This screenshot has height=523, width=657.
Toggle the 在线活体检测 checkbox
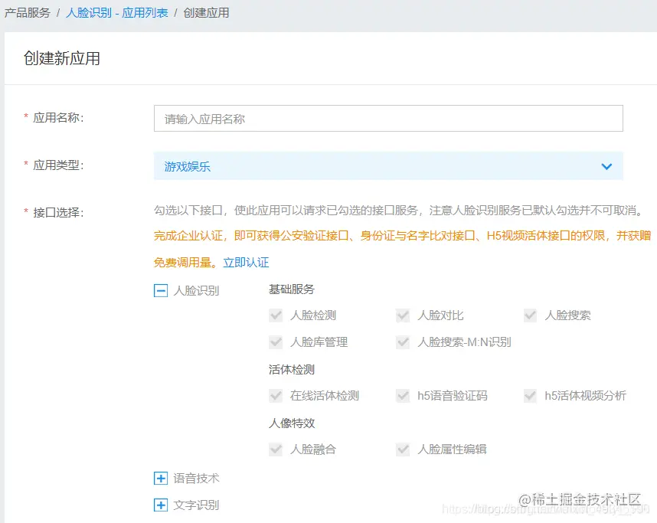click(x=276, y=396)
